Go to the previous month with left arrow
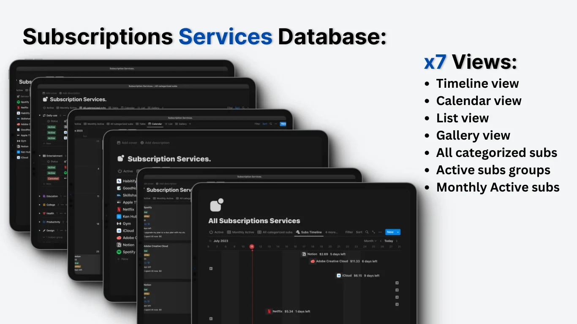 (381, 241)
